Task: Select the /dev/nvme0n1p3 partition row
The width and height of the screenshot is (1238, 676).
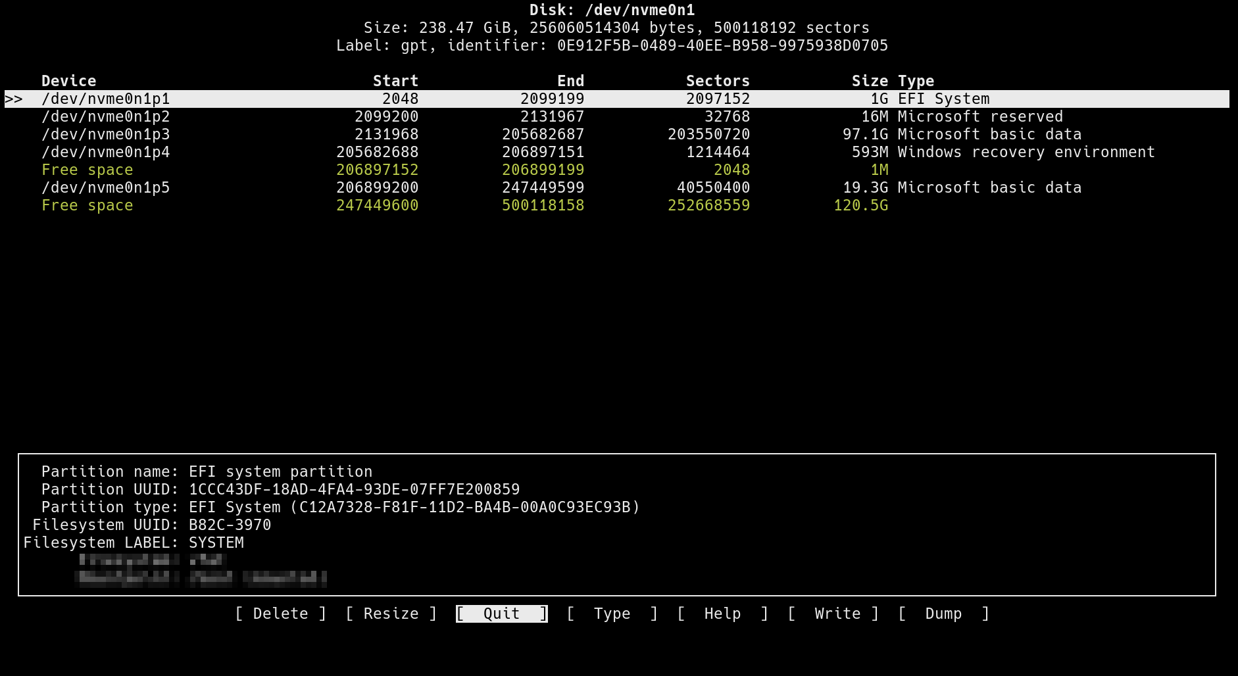Action: [617, 134]
